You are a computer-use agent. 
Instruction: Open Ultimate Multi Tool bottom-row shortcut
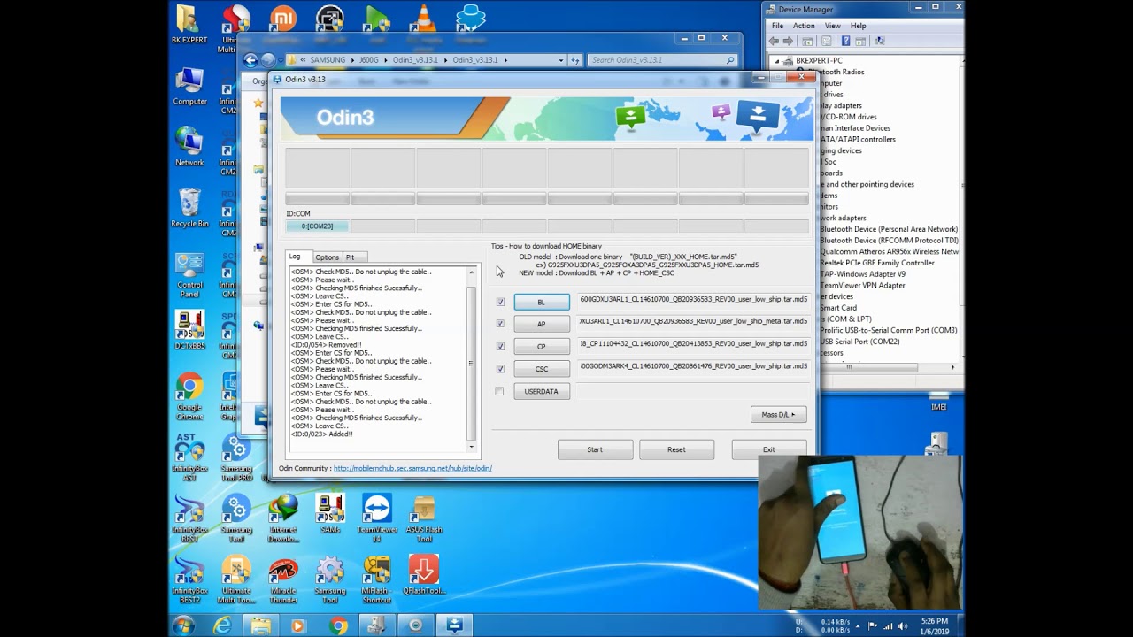pyautogui.click(x=236, y=579)
